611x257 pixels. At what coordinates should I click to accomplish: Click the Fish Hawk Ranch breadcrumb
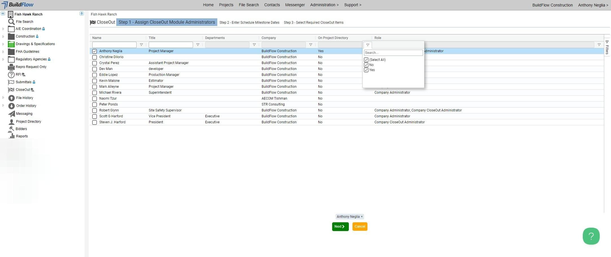pyautogui.click(x=104, y=14)
